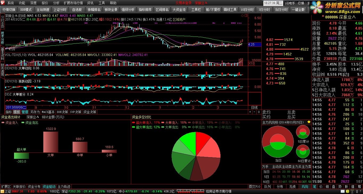
Task: Click 指标排序 toolbar button
Action: [145, 10]
